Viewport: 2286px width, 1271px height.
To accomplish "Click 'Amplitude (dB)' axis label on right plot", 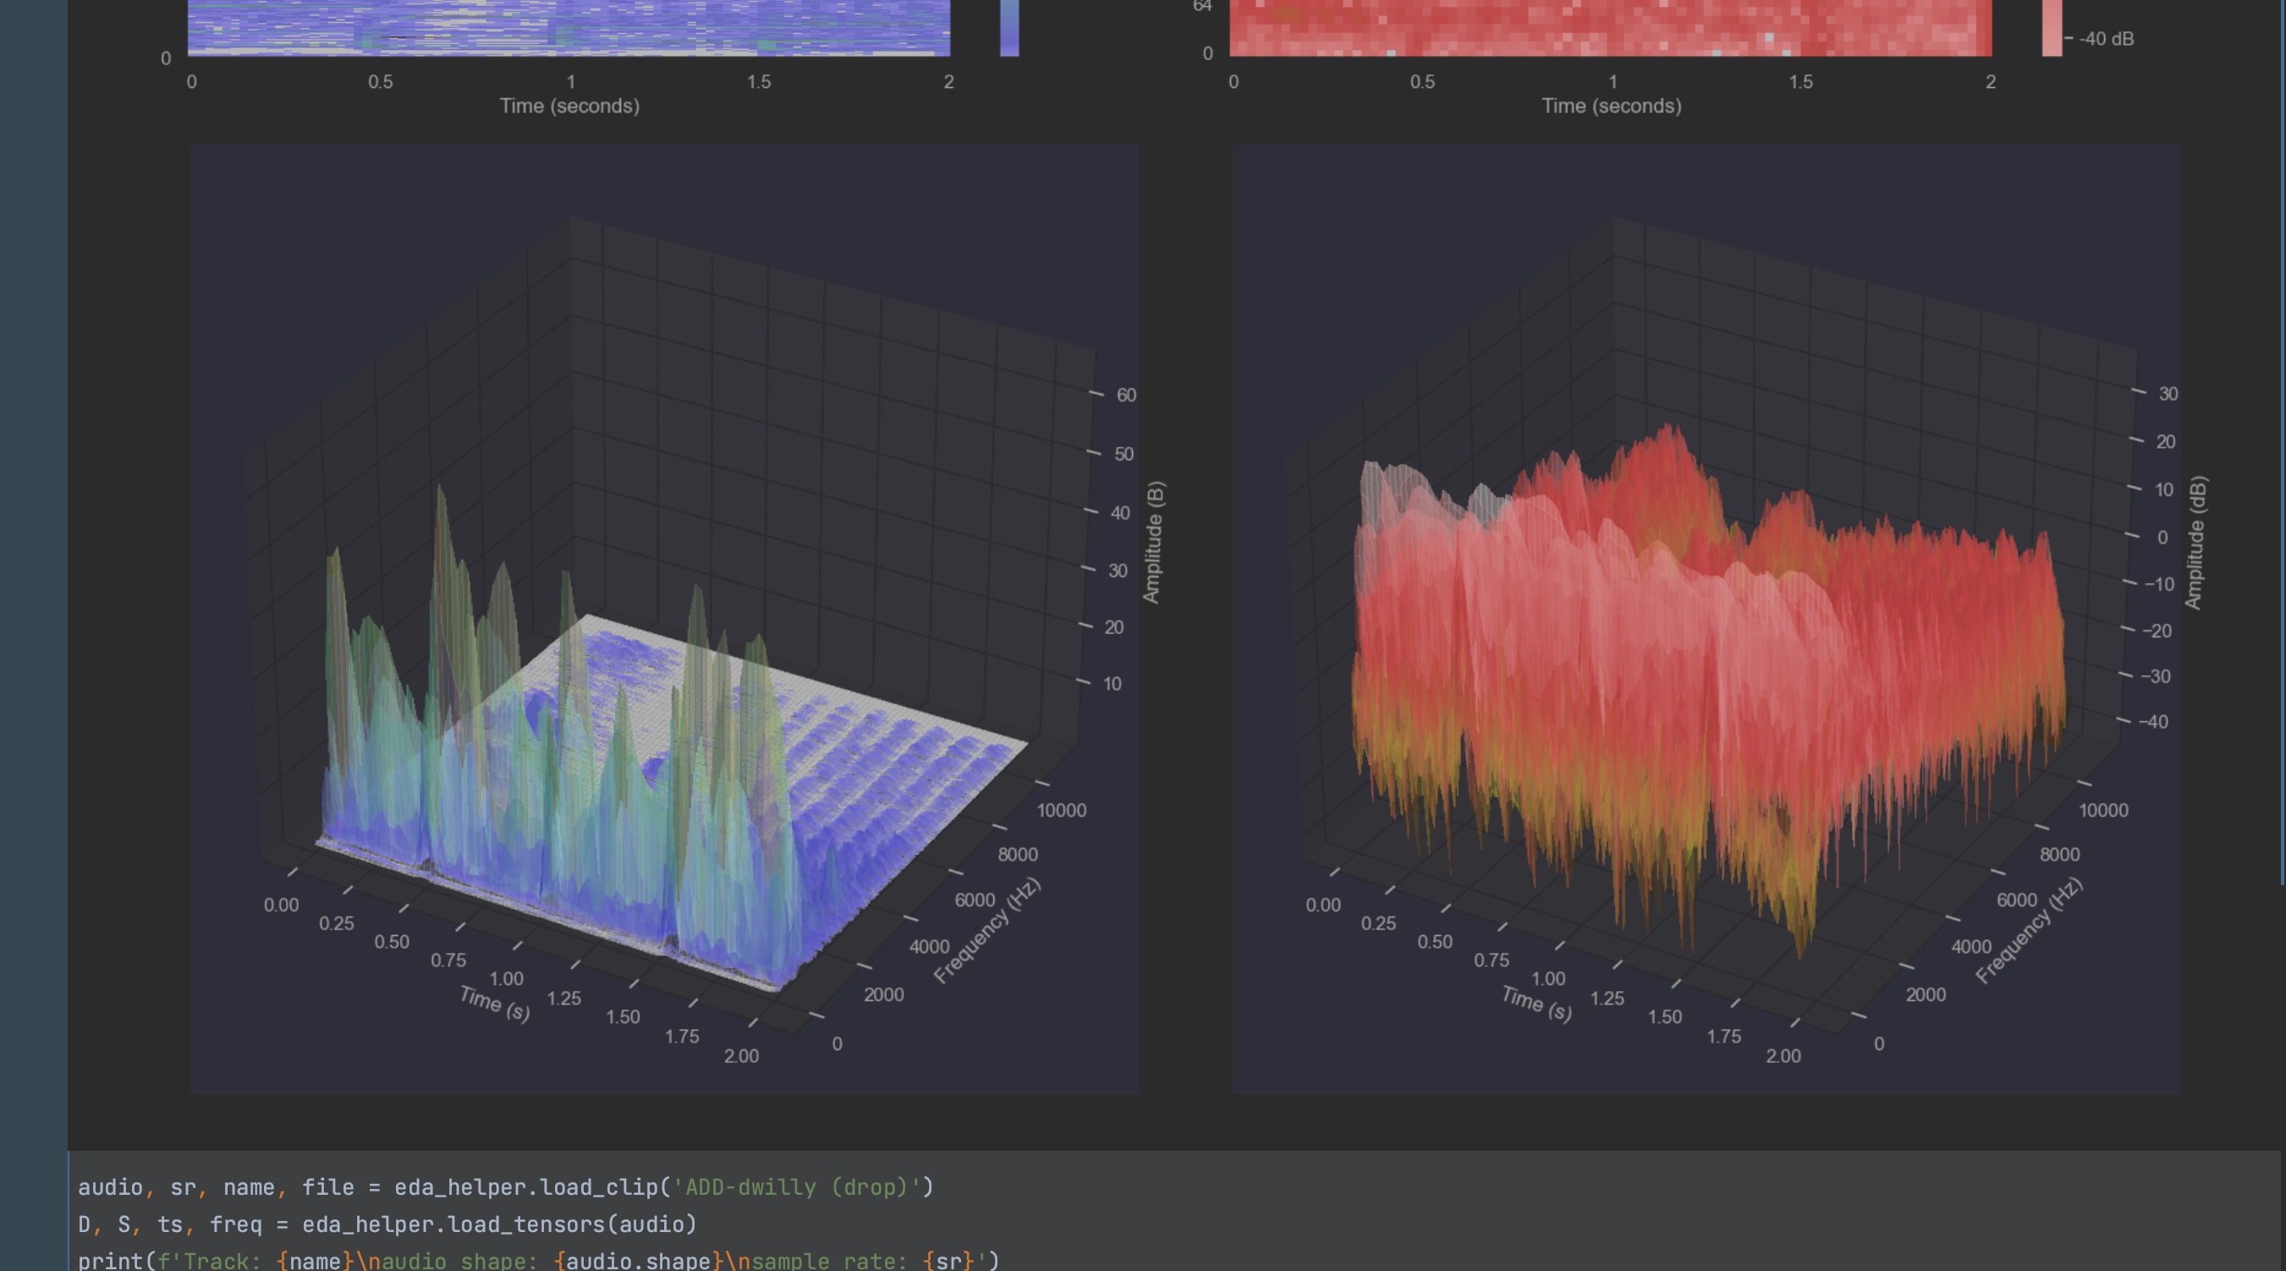I will coord(2195,542).
